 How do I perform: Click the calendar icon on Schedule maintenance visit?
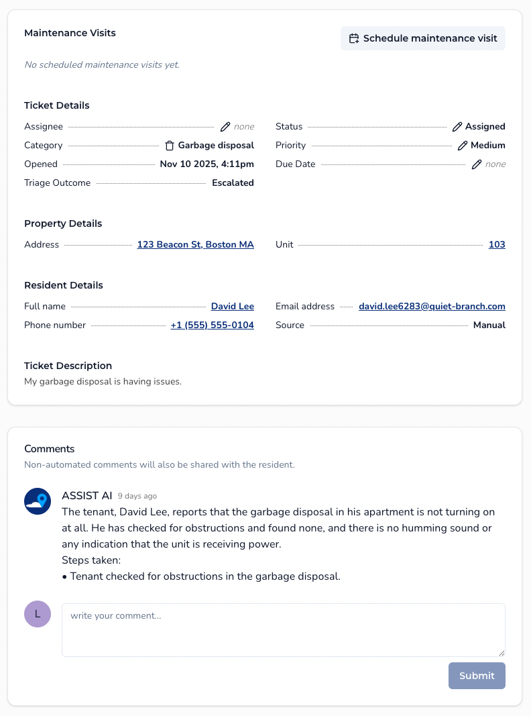point(354,38)
